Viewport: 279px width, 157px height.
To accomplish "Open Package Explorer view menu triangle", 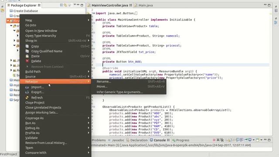I will click(x=75, y=5).
